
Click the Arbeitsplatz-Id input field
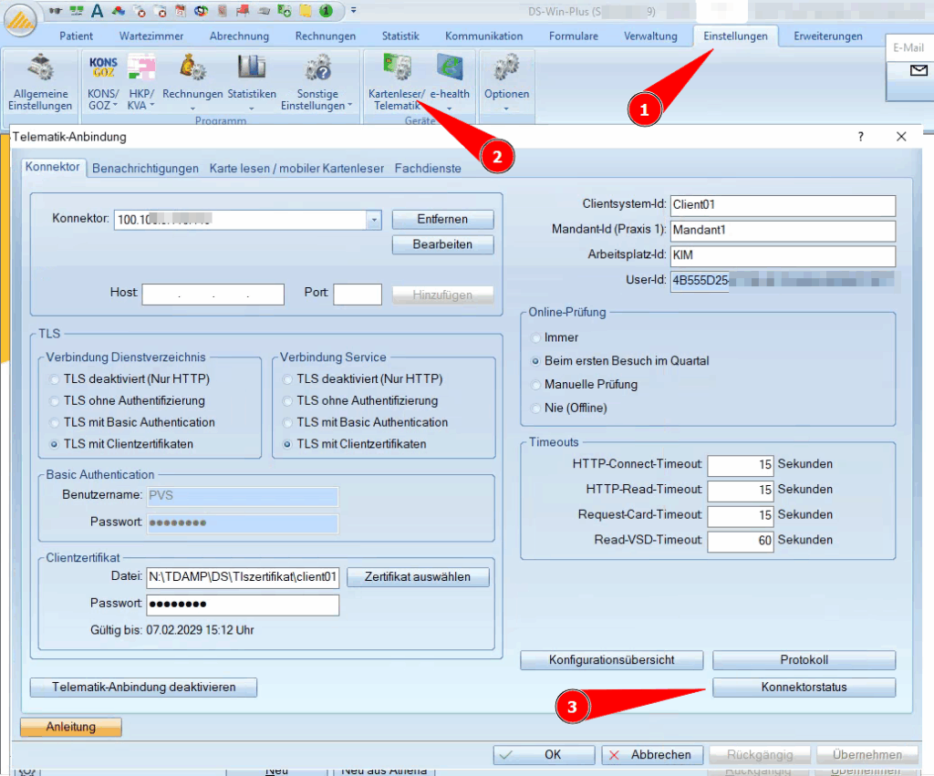(783, 255)
